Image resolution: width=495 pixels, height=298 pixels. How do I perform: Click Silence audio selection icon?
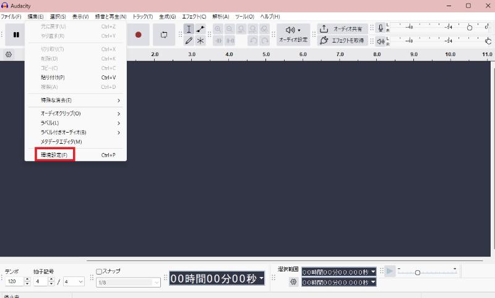click(230, 41)
